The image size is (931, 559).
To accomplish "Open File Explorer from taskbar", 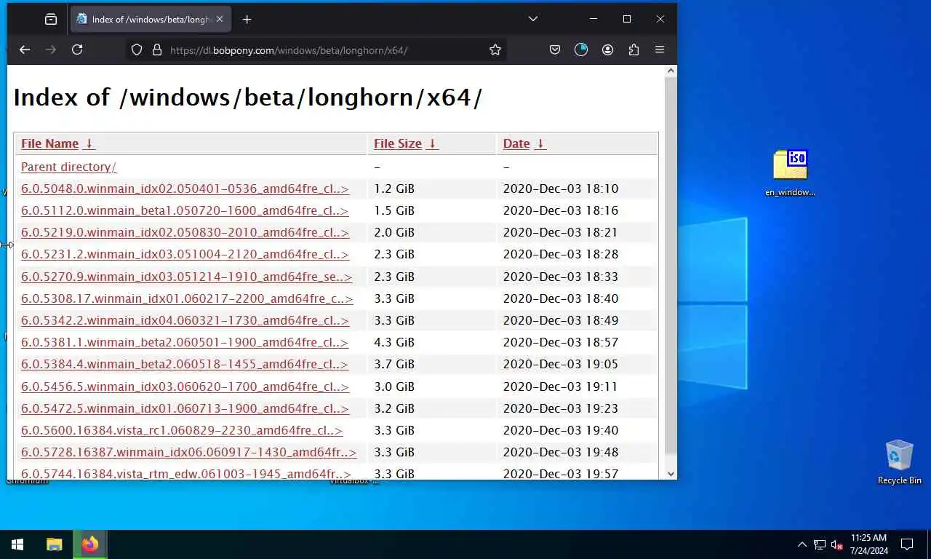I will point(55,544).
